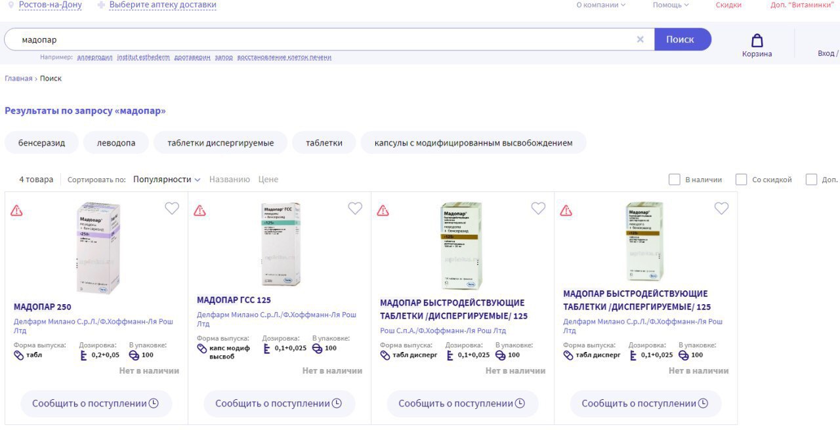Click the dosage icon on МАДОПАР ГСС 125

[x=266, y=348]
